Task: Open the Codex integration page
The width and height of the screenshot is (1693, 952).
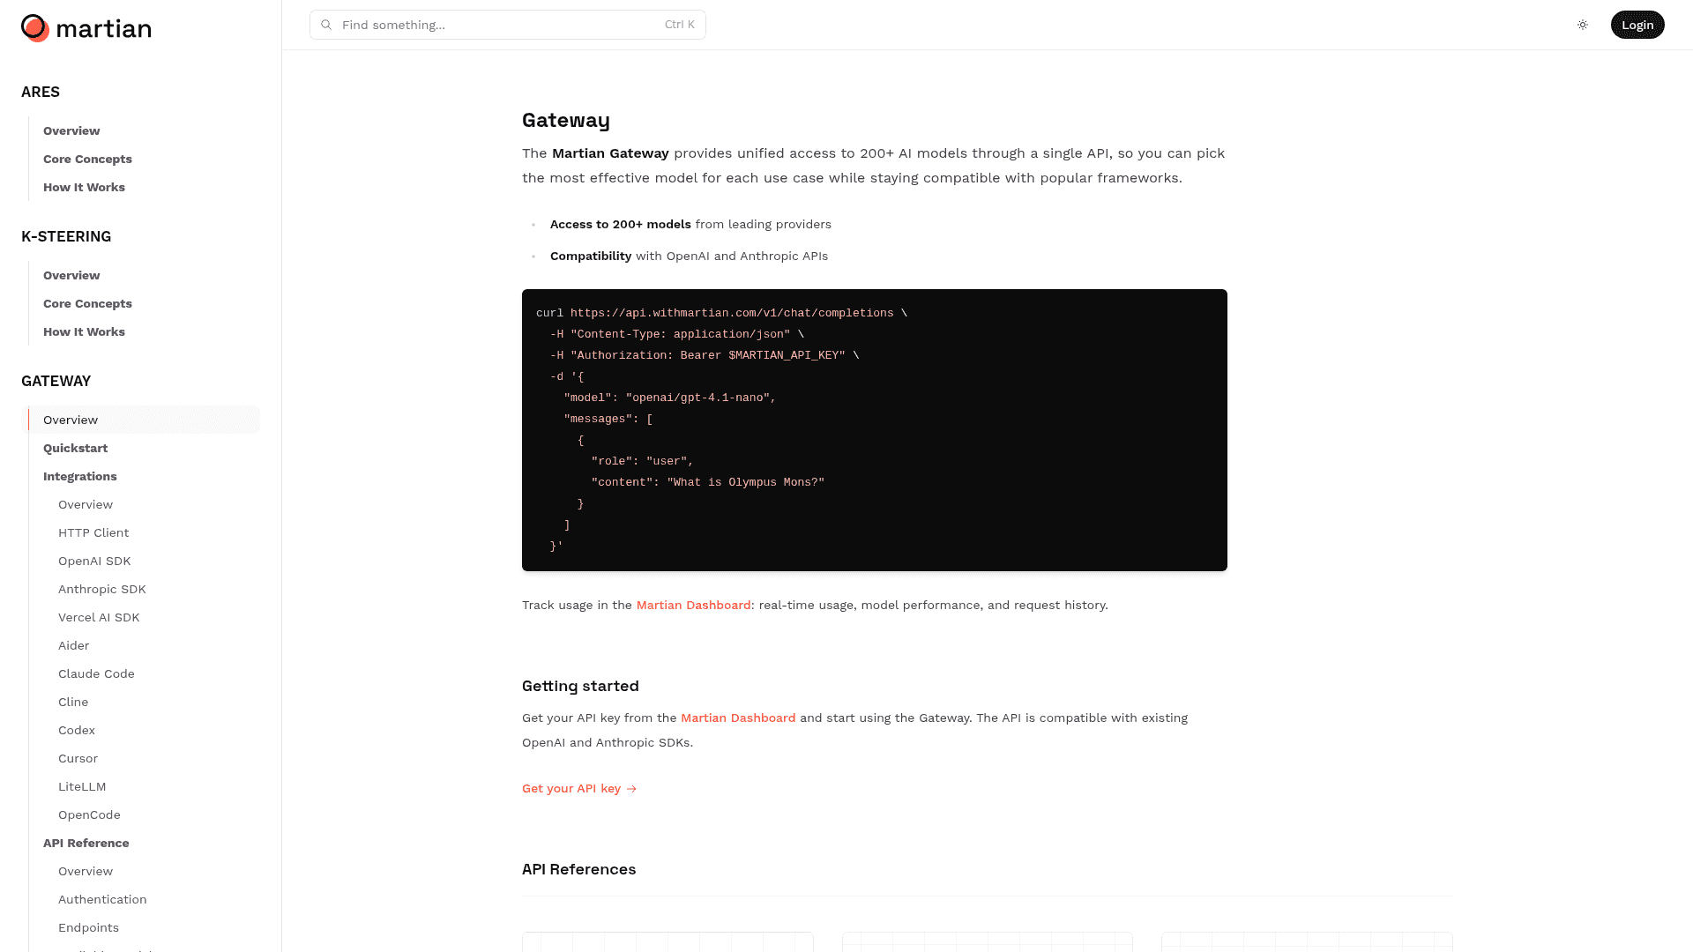Action: [x=77, y=730]
